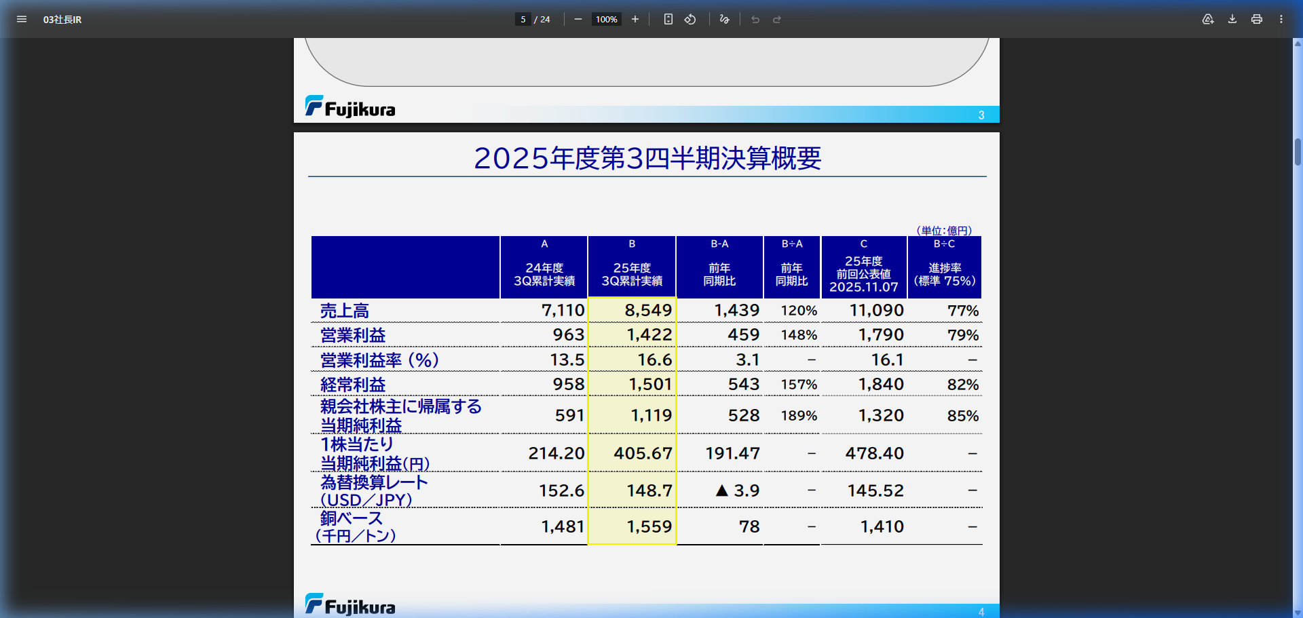The image size is (1303, 618).
Task: Click the scroll down arrow at bottom
Action: 1298,613
